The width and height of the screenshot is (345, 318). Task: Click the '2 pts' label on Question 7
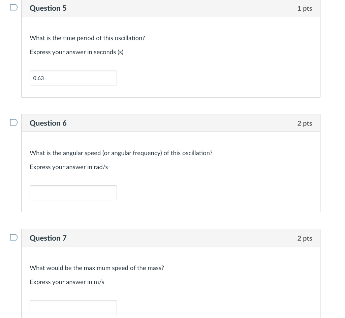(x=305, y=238)
